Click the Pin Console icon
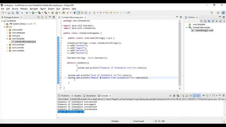This screenshot has width=226, height=127. [x=203, y=96]
